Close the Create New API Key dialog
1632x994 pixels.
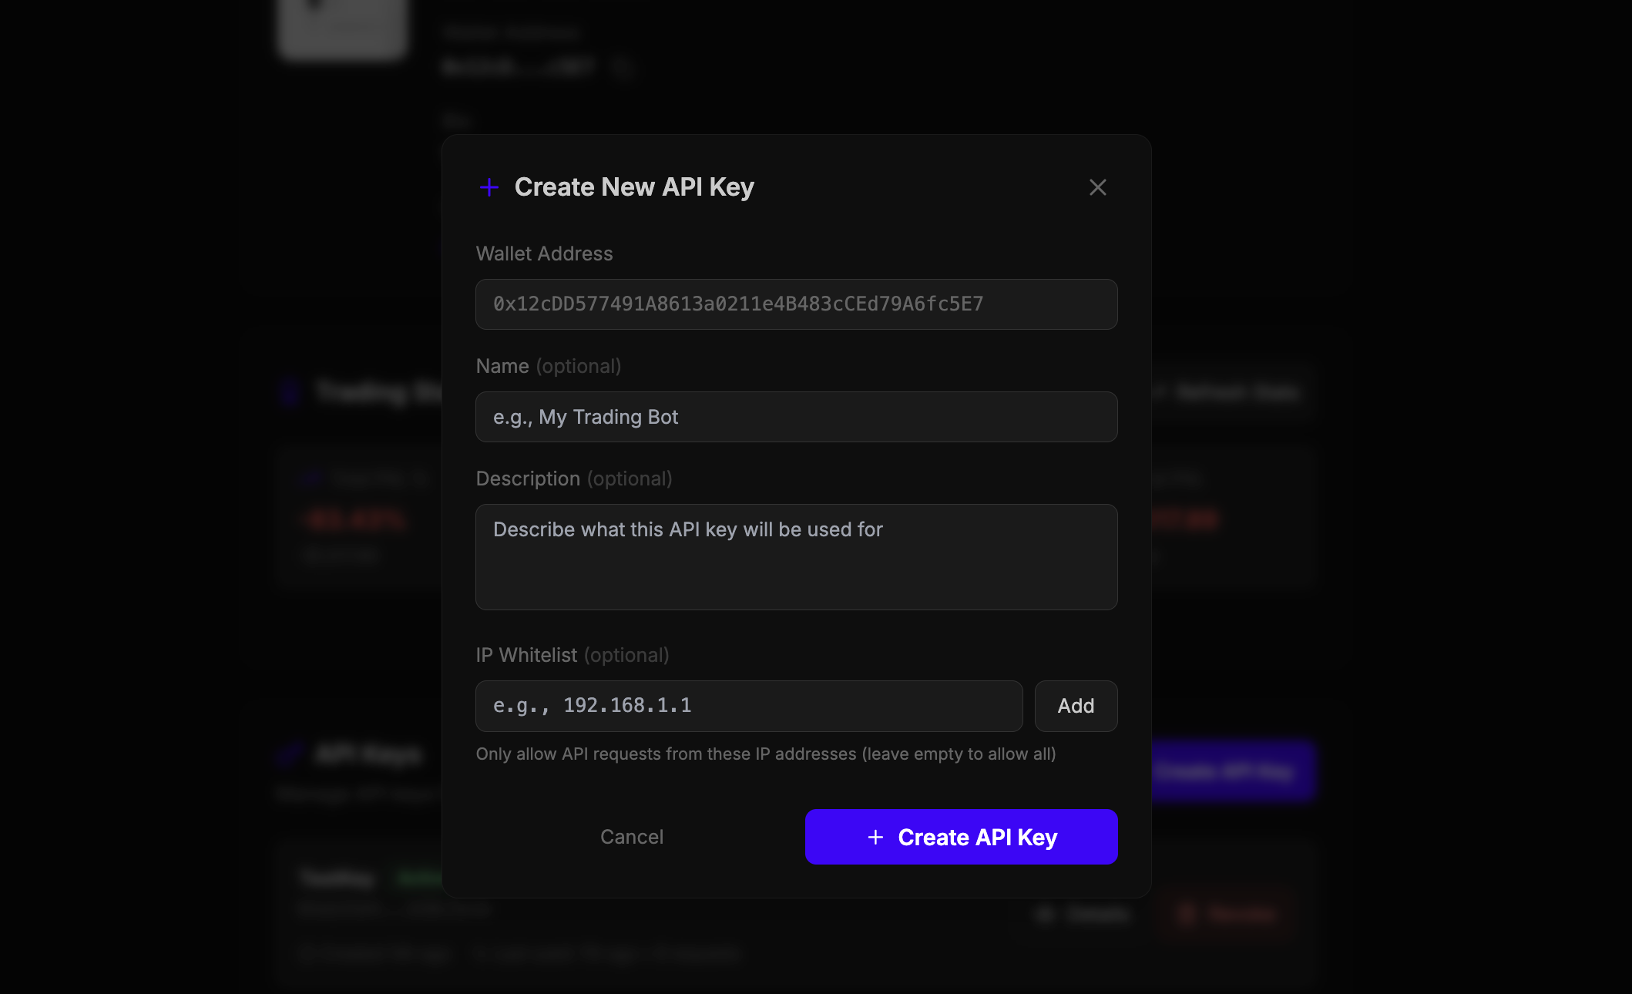point(1097,187)
